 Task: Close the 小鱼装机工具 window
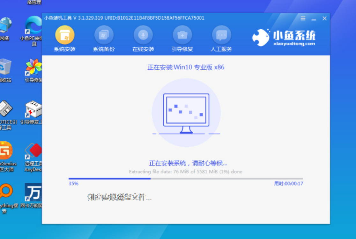pos(324,18)
